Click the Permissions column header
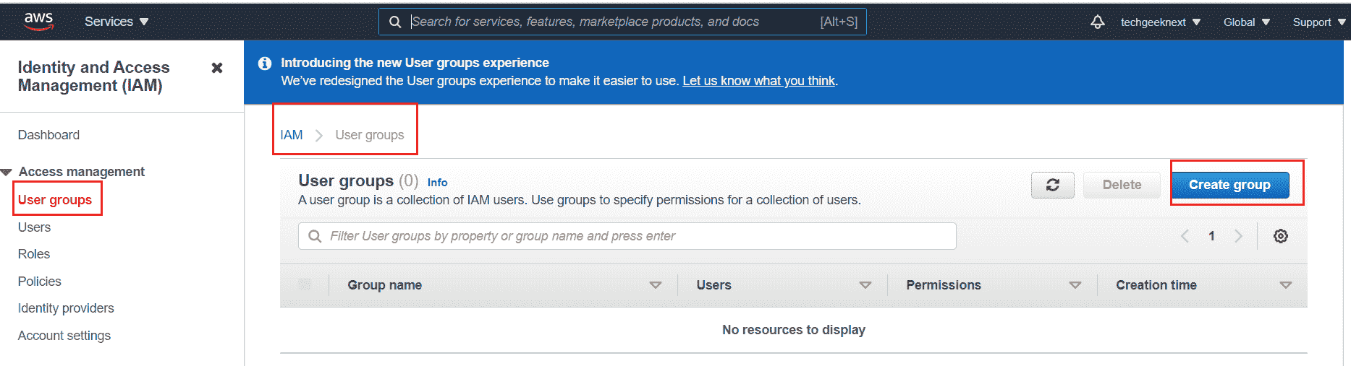 943,285
